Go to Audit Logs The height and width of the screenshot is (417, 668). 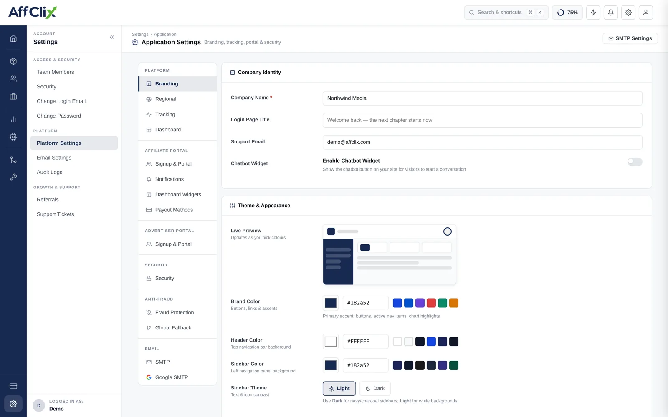[x=74, y=172]
